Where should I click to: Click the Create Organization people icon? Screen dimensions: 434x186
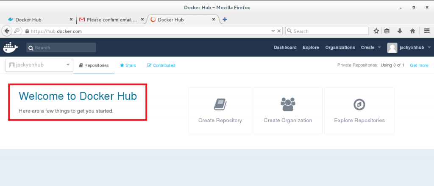[288, 104]
